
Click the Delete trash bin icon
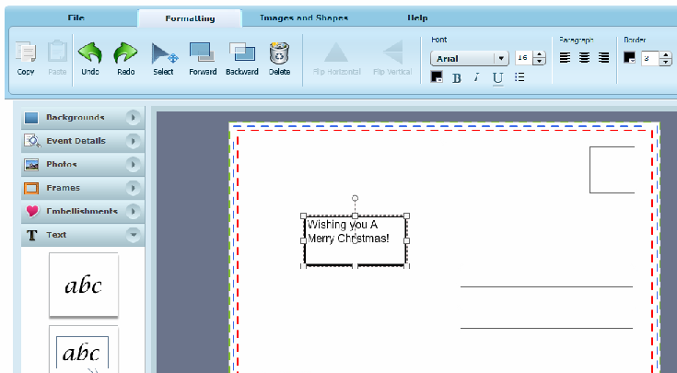tap(279, 53)
